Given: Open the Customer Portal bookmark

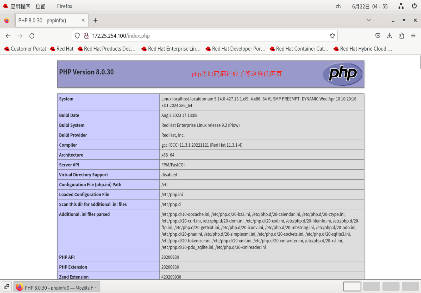Looking at the screenshot, I should point(25,49).
